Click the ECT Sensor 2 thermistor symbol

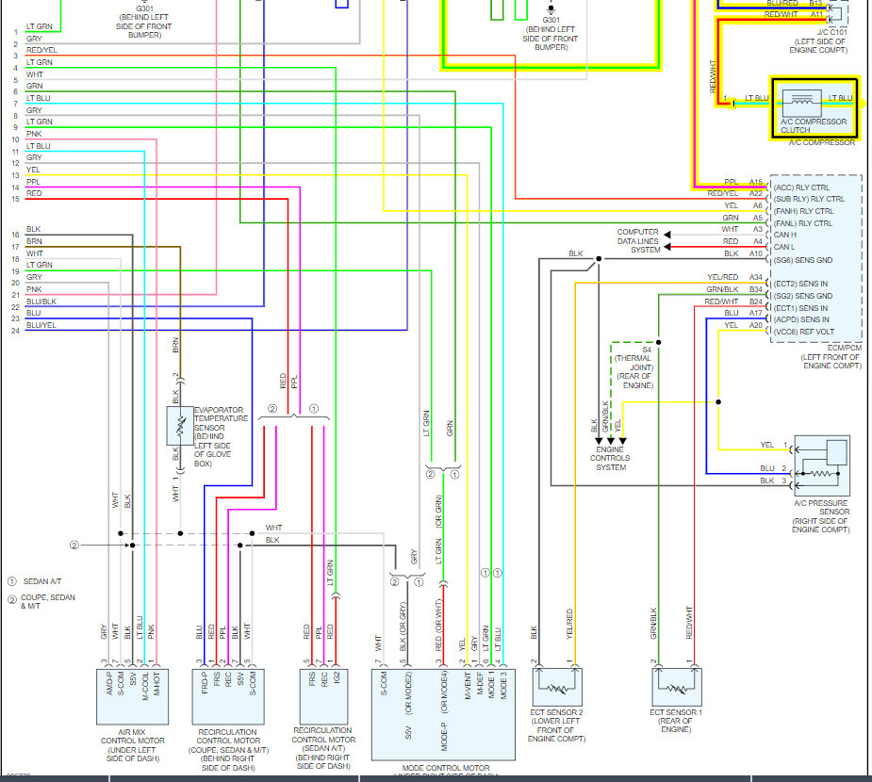pyautogui.click(x=557, y=687)
